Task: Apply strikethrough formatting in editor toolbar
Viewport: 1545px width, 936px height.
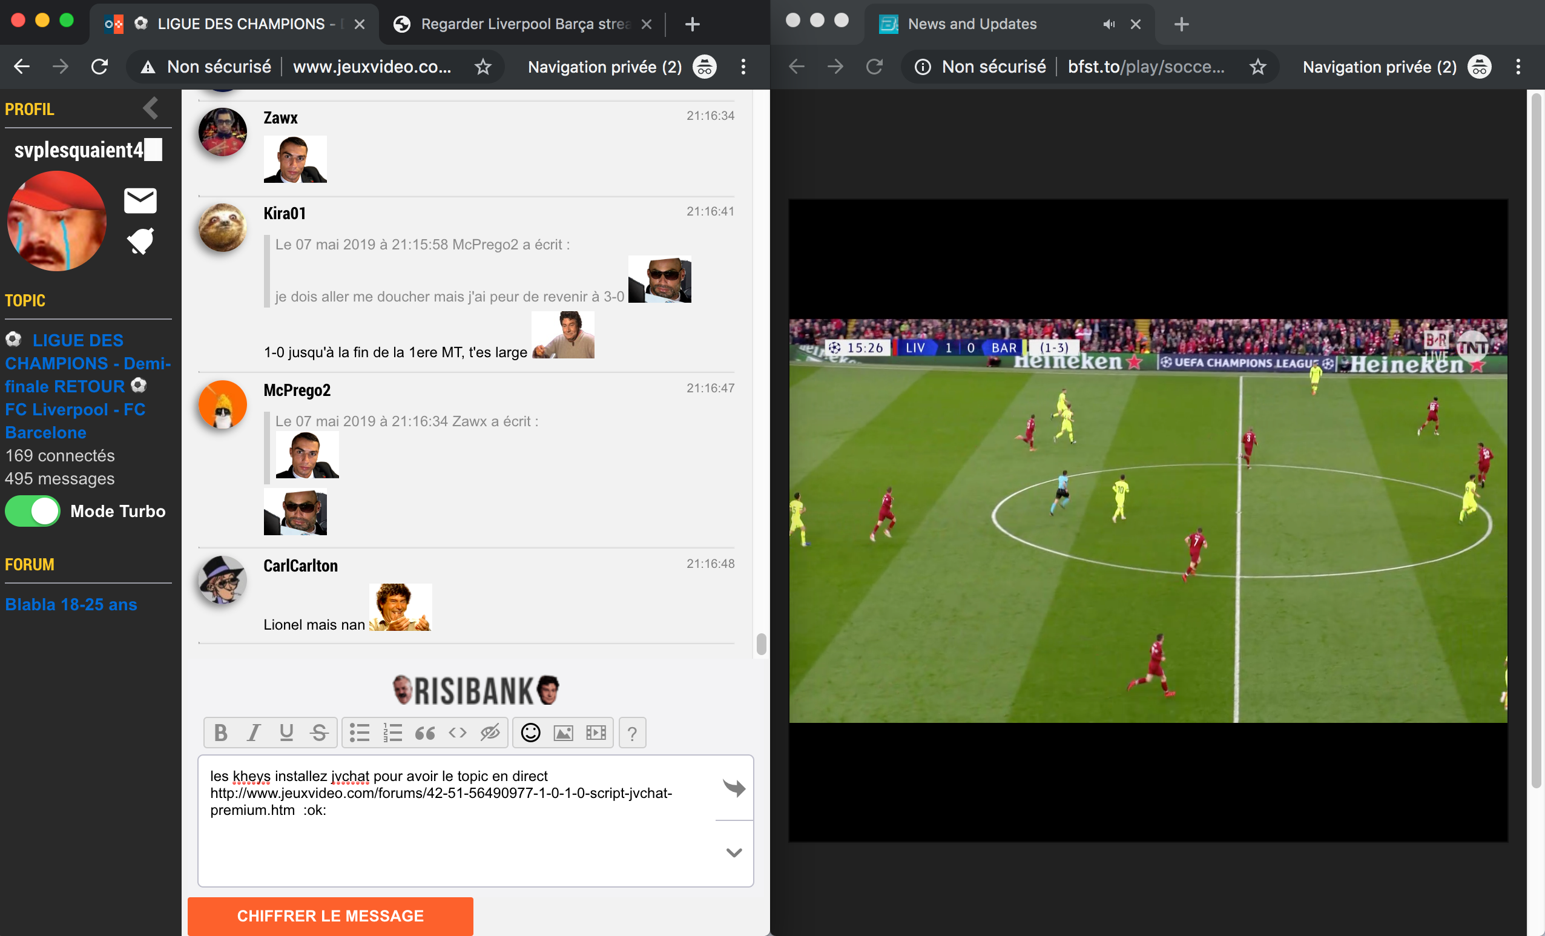Action: pyautogui.click(x=319, y=732)
